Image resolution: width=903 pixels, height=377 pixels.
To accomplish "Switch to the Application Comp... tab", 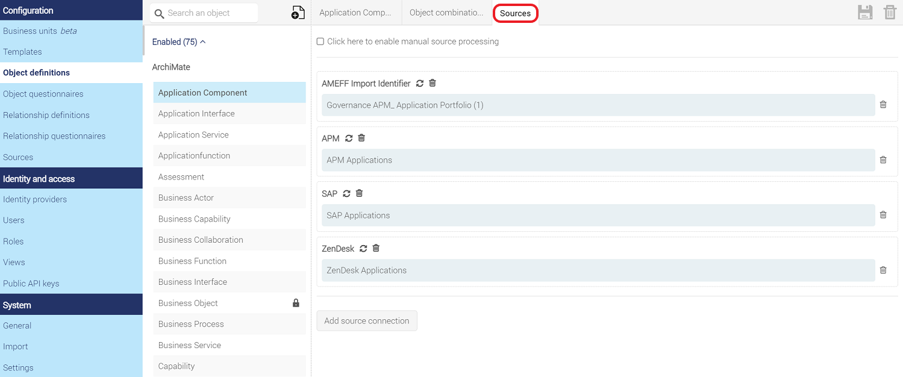I will [355, 13].
